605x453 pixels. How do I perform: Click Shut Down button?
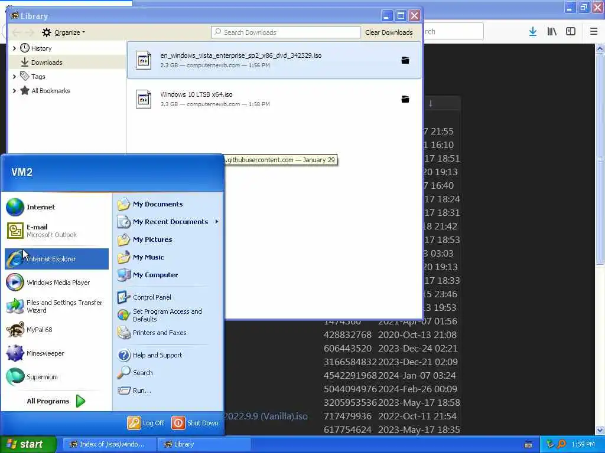195,423
